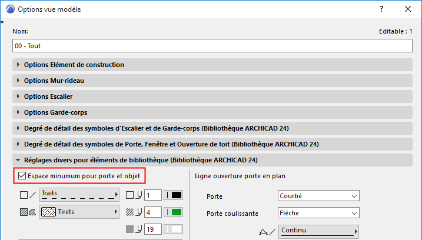Image resolution: width=422 pixels, height=240 pixels.
Task: Click the Porte label
Action: click(x=214, y=196)
